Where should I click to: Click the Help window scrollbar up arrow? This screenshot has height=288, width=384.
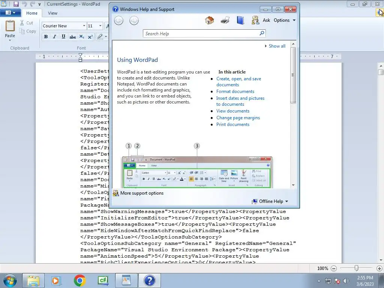coord(293,44)
